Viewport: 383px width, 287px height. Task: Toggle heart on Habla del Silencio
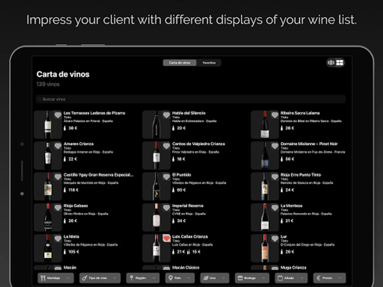[x=166, y=115]
